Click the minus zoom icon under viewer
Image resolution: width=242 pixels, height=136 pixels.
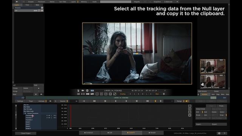pyautogui.click(x=97, y=94)
